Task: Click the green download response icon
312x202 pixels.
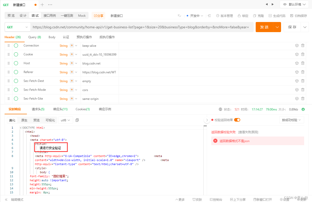Action: 303,109
